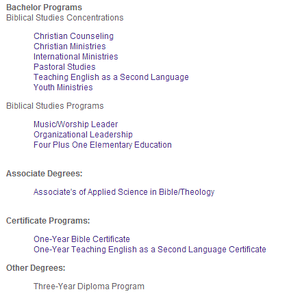Viewport: 291px width, 307px height.
Task: Click the Other Degrees heading
Action: (x=36, y=268)
